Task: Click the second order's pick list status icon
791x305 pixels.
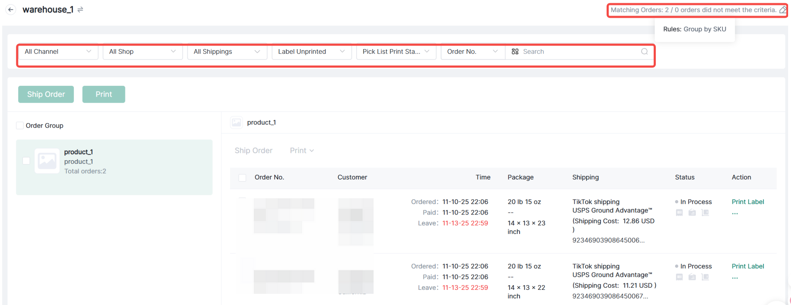Action: 705,277
